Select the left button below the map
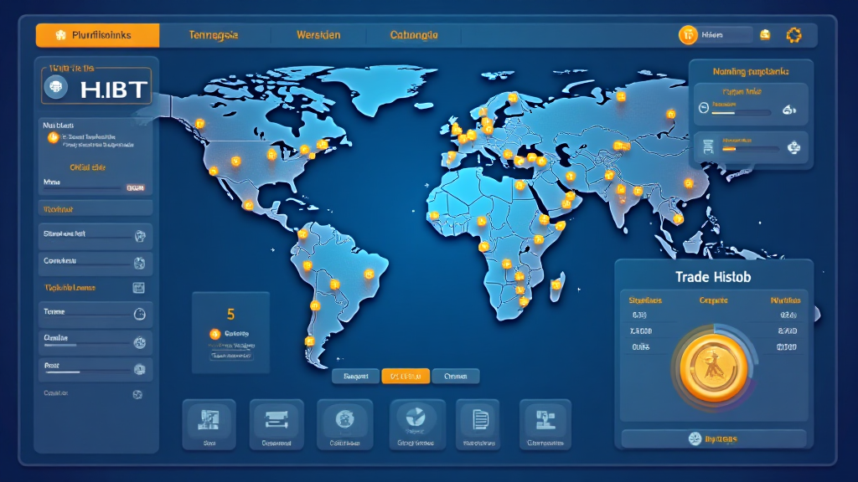Viewport: 858px width, 482px height. [356, 377]
